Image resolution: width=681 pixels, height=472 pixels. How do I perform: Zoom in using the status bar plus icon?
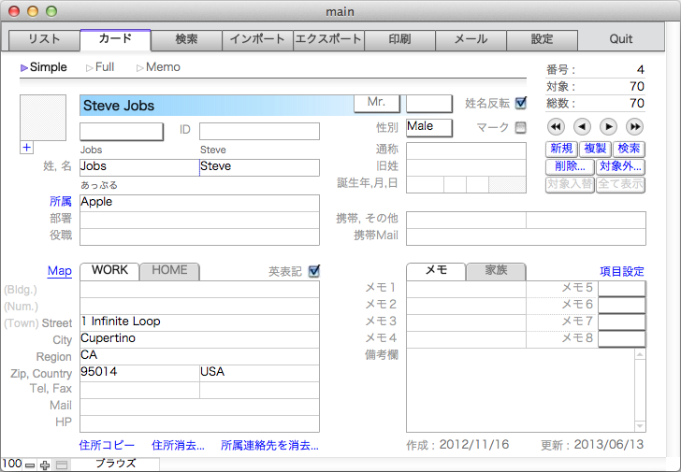(x=45, y=465)
